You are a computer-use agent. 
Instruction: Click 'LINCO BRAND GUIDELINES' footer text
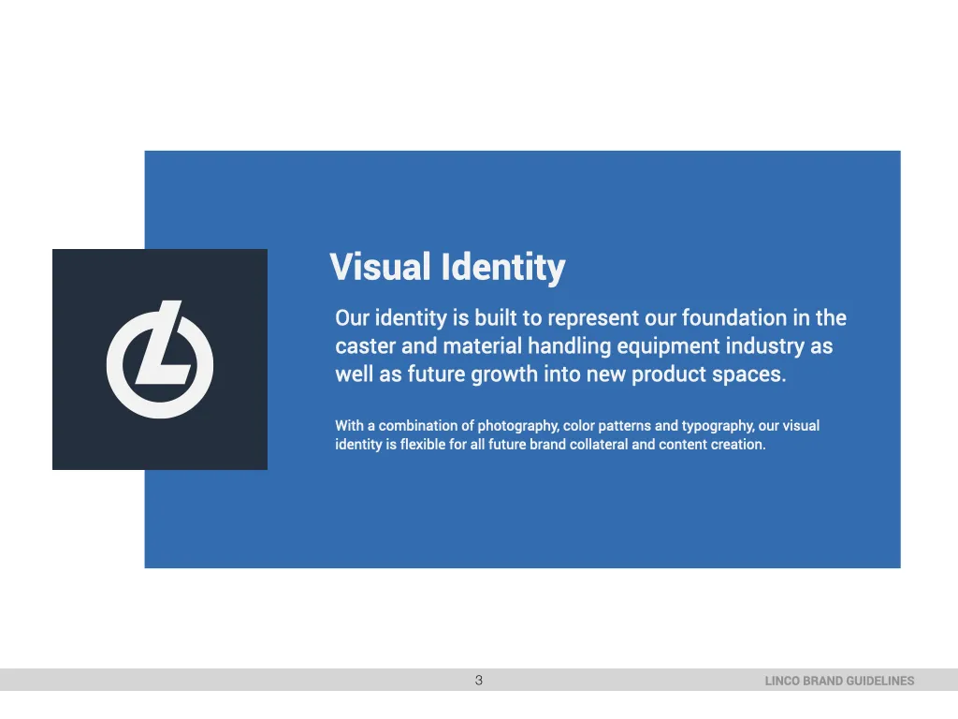click(839, 681)
